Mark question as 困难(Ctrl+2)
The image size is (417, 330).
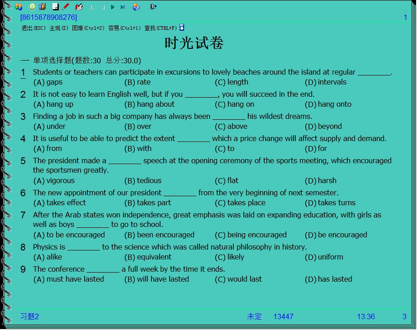pos(88,28)
